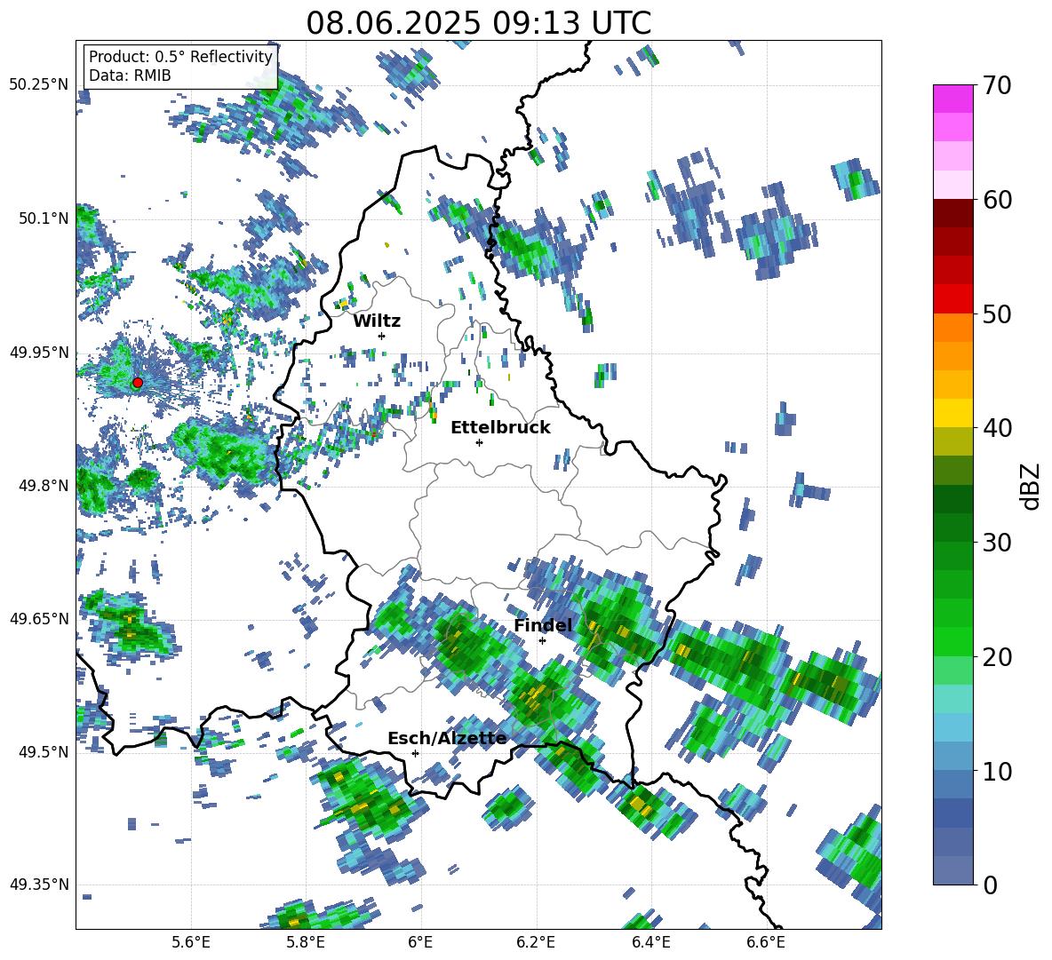Click the Esch/Alzette city label
Screen dimensions: 1052x960
point(448,739)
